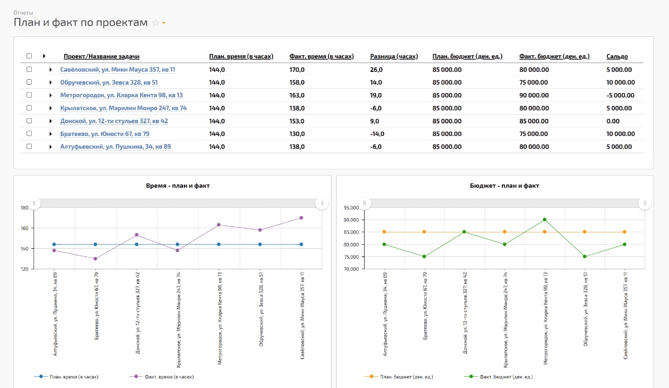Toggle the select-all checkbox in table header

click(x=29, y=56)
